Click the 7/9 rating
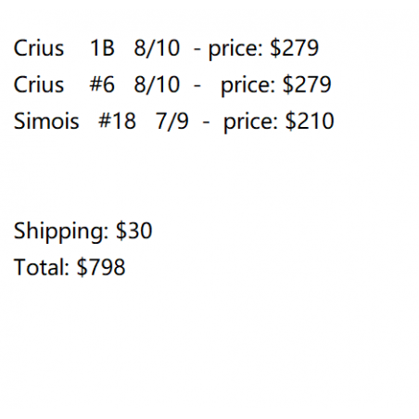Image resolution: width=419 pixels, height=419 pixels. 171,121
